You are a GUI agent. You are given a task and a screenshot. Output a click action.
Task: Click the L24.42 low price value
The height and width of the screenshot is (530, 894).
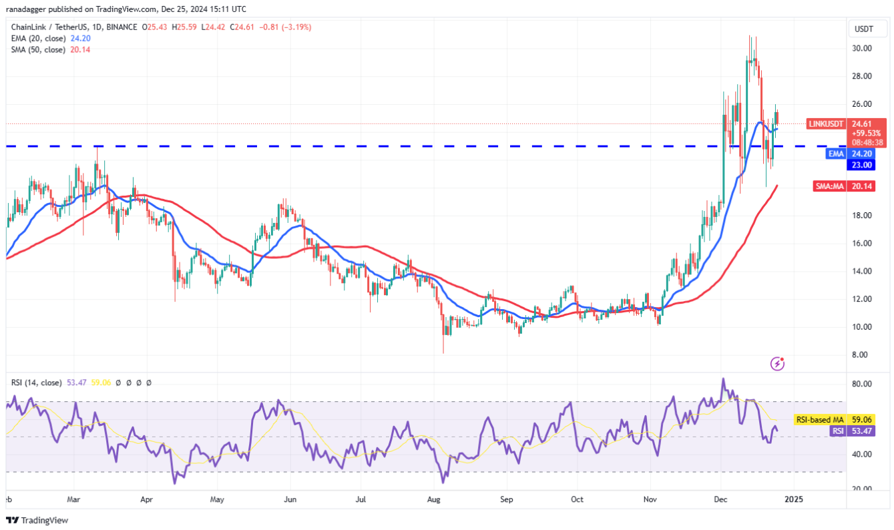tap(214, 27)
